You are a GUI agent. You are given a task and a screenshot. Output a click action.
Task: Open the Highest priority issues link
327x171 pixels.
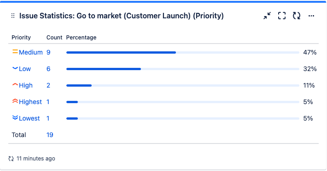[30, 102]
